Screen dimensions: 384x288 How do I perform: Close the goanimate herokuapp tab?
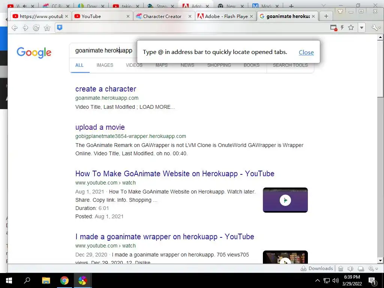coord(313,16)
